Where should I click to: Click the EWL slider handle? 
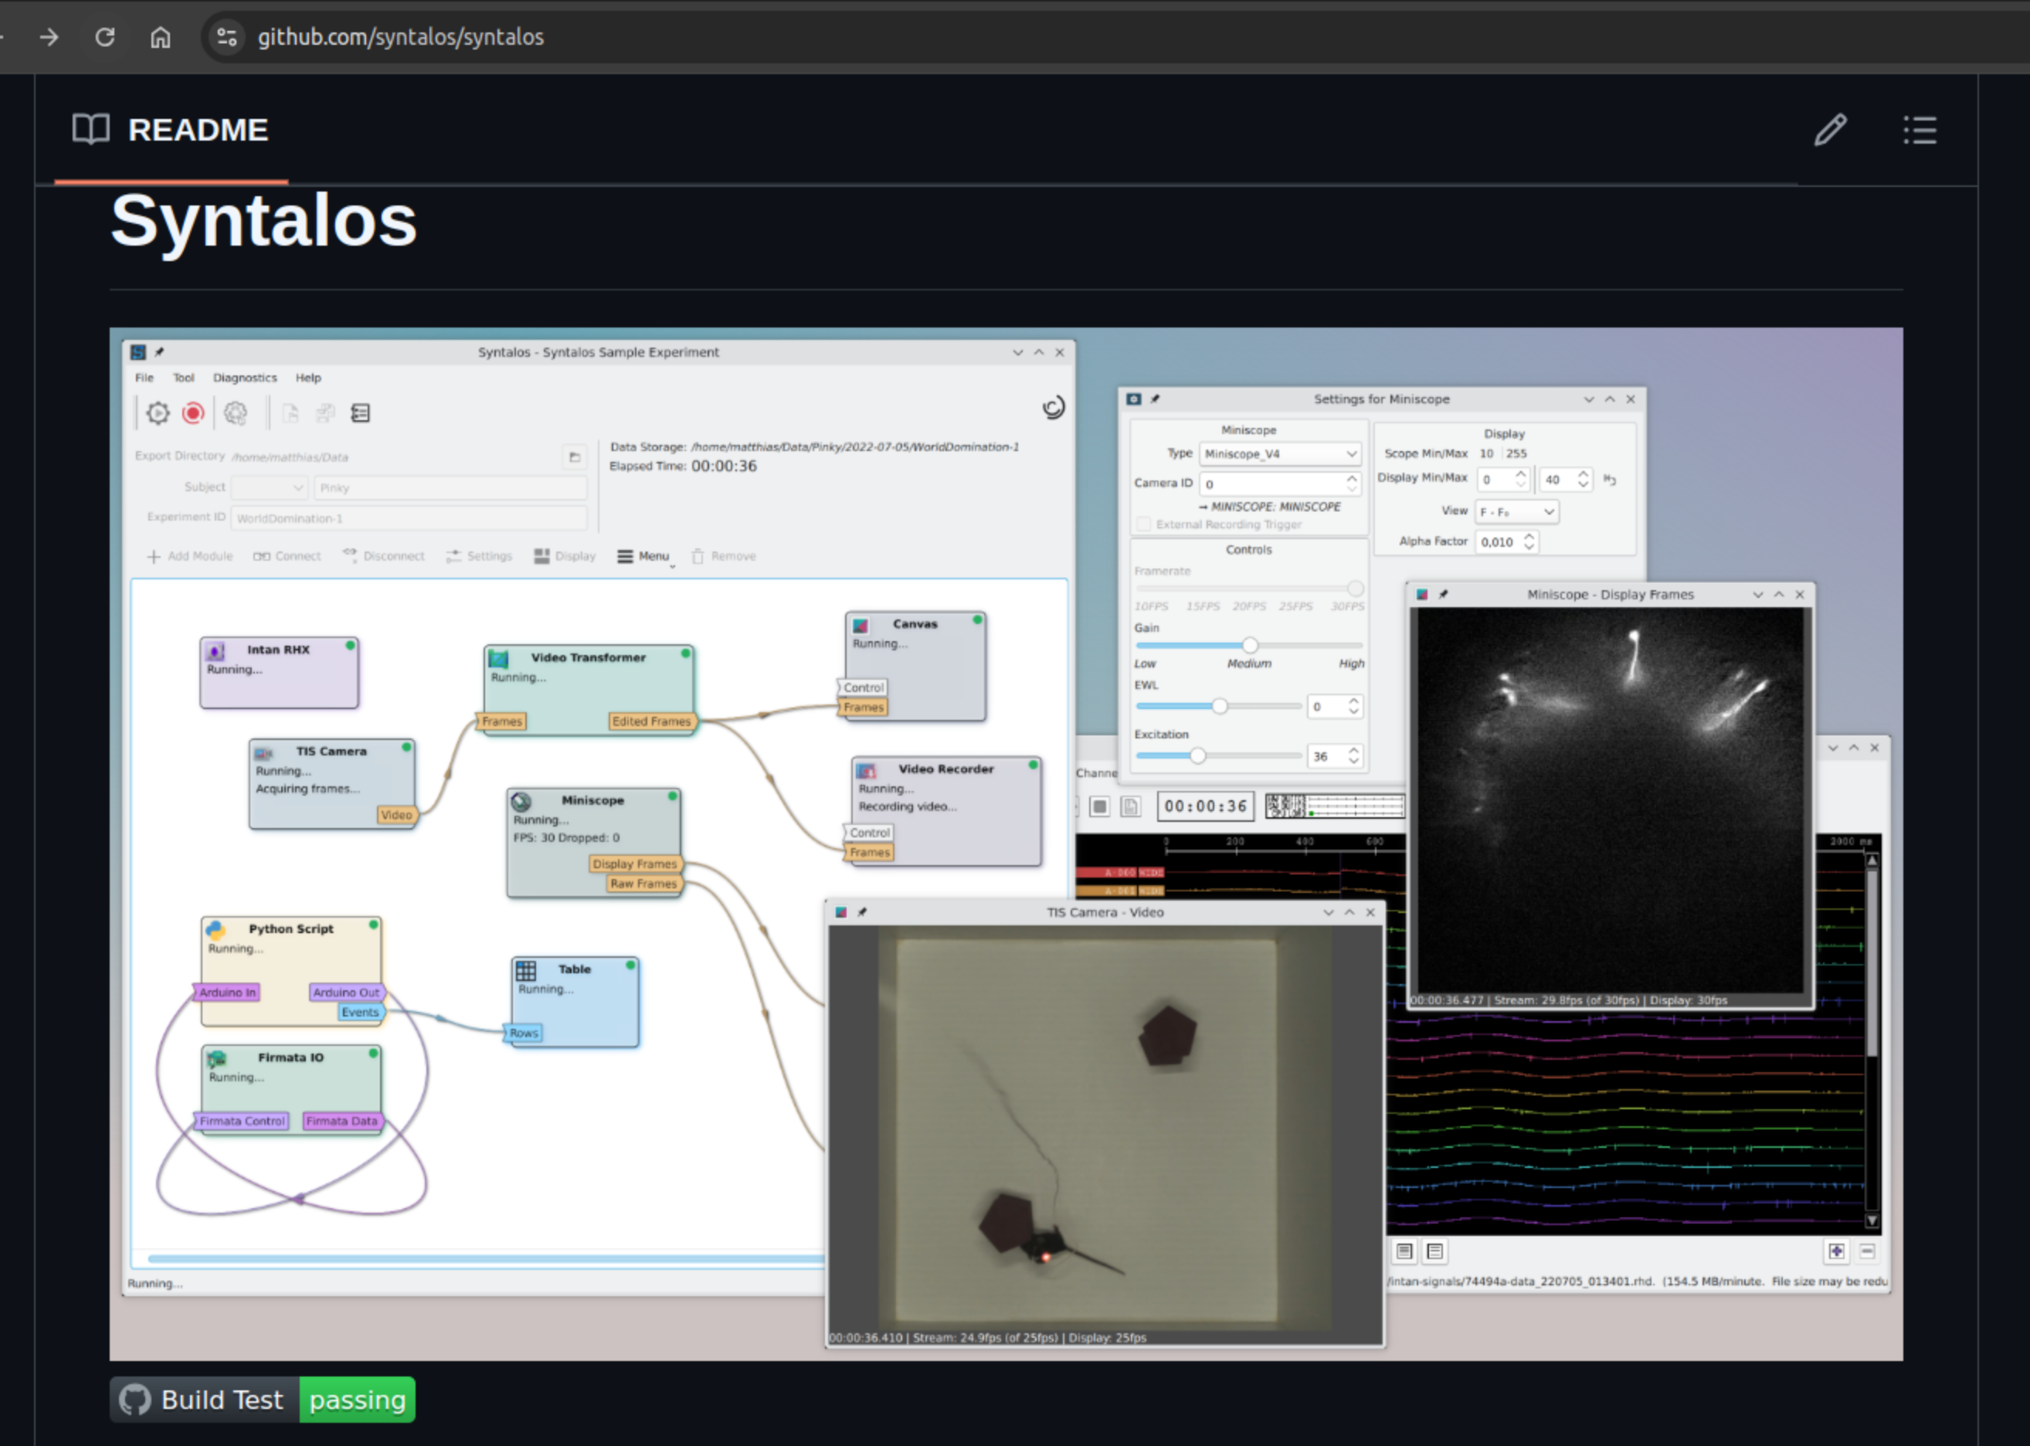coord(1220,706)
